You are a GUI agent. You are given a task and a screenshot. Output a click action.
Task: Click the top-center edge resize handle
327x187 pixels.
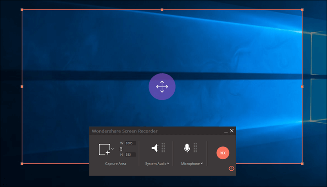pyautogui.click(x=162, y=10)
